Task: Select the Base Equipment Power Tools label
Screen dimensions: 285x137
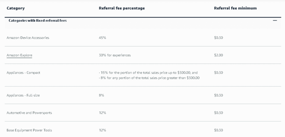Action: click(x=29, y=130)
